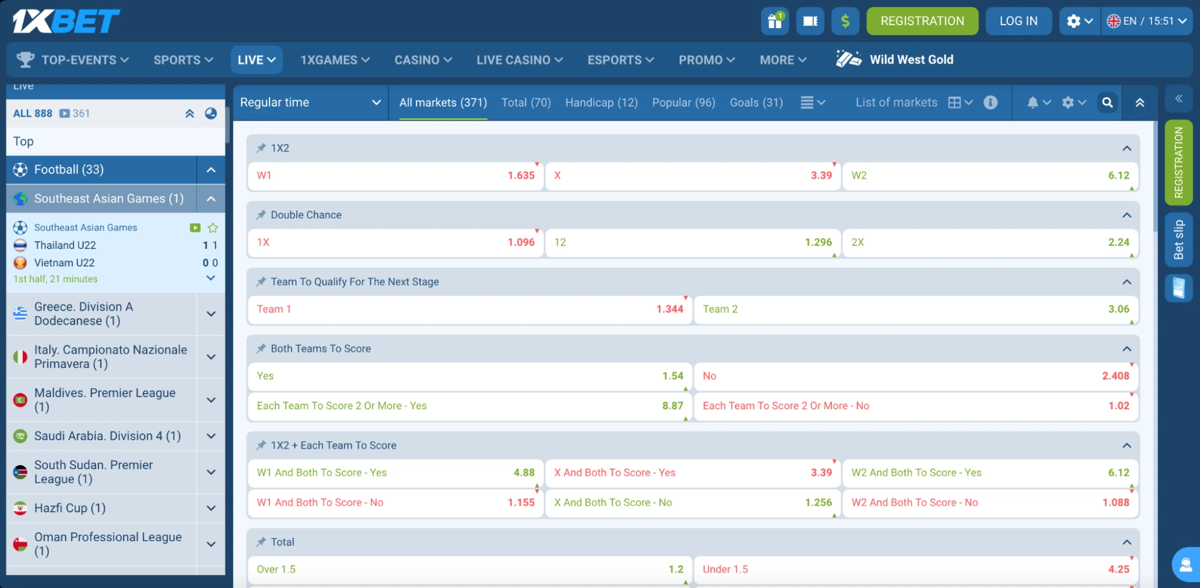1200x588 pixels.
Task: Open payments via the dollar sign icon
Action: click(845, 20)
